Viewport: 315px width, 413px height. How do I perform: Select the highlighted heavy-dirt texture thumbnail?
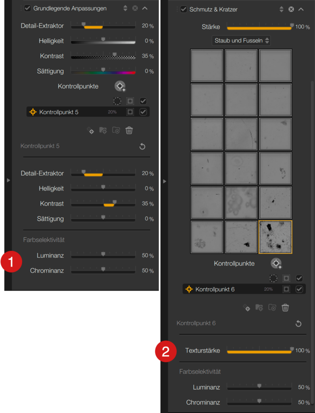(x=275, y=237)
